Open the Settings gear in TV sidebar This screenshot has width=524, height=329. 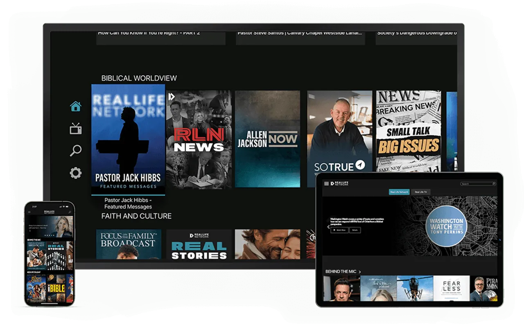[76, 173]
